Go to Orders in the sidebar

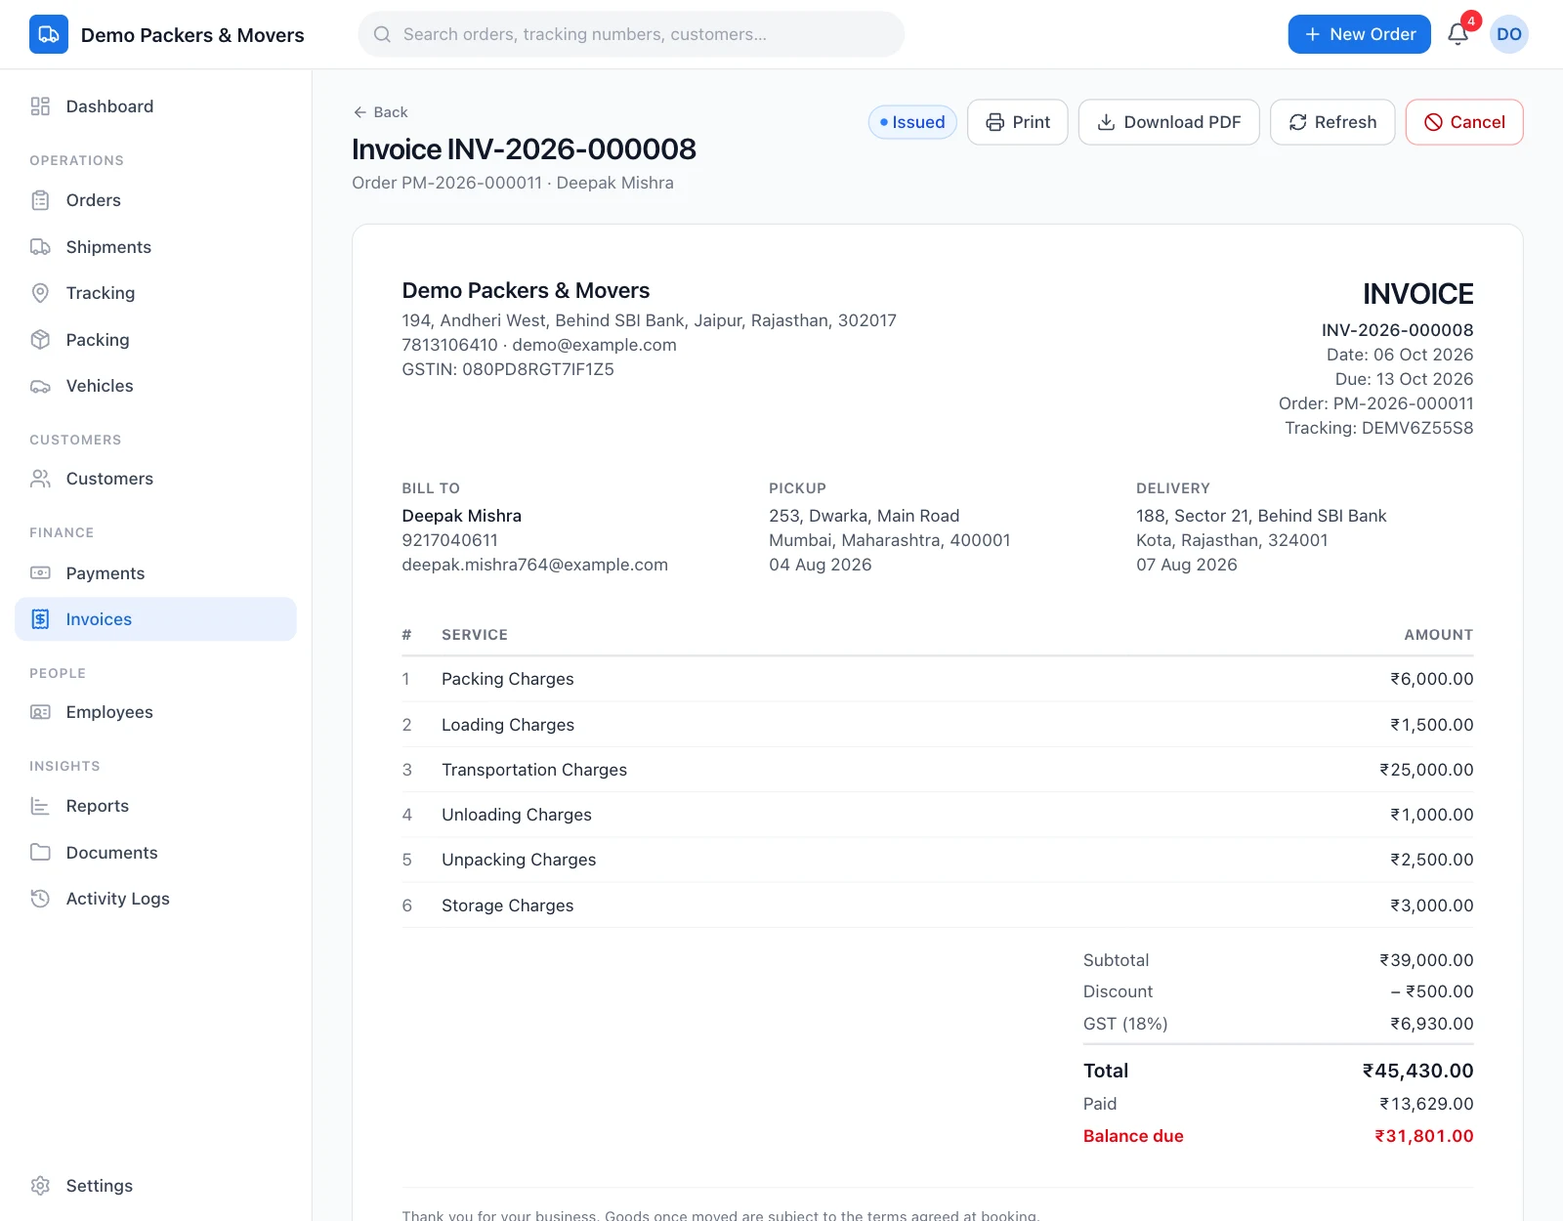pyautogui.click(x=155, y=200)
